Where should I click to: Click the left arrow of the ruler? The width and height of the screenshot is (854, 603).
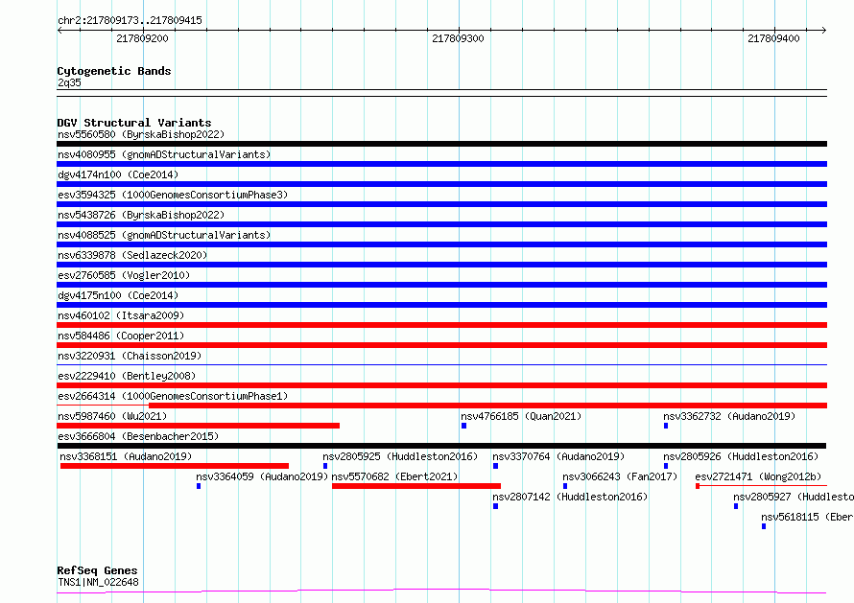pos(59,30)
